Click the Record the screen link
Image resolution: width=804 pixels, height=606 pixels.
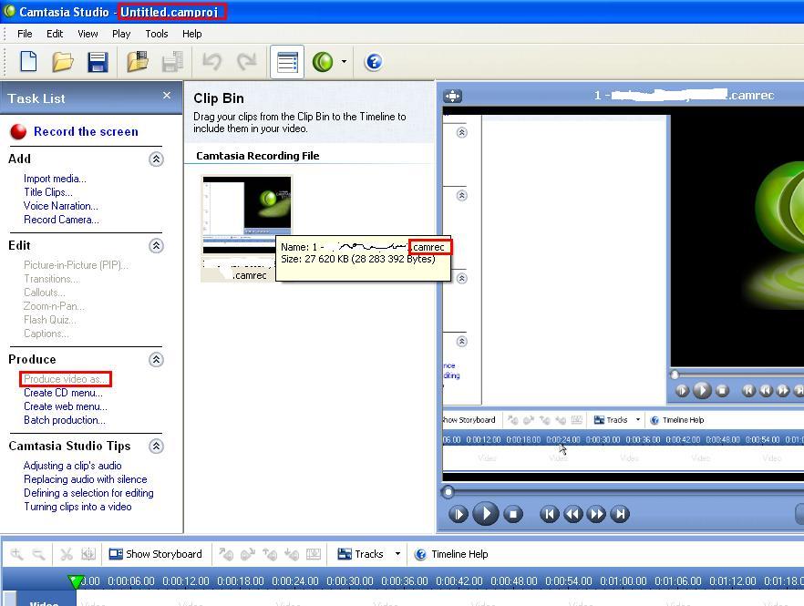(86, 132)
